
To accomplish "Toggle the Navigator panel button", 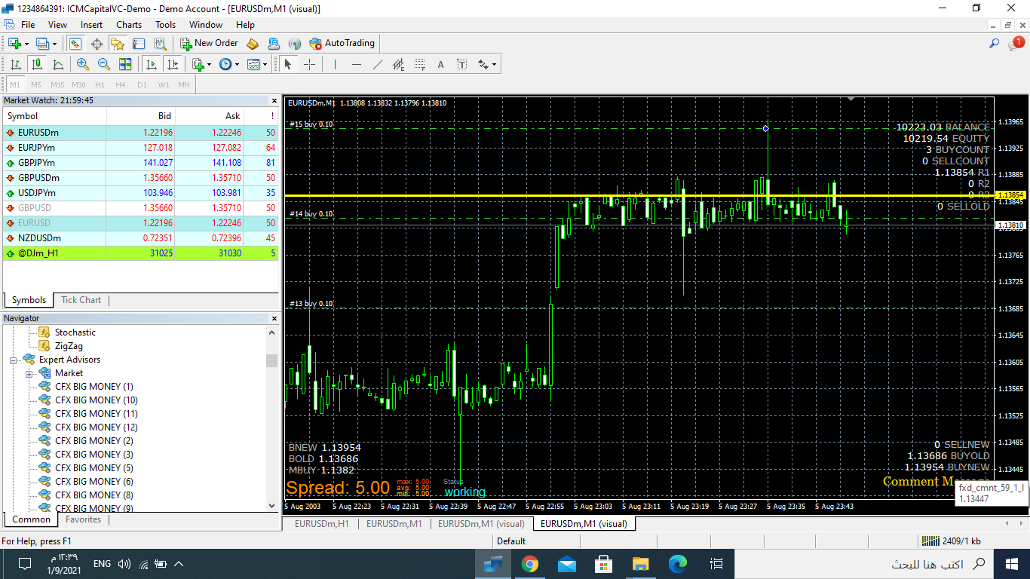I will click(x=118, y=43).
